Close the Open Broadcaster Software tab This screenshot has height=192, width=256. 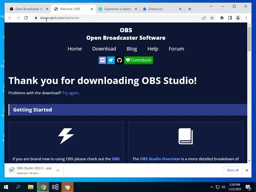(47, 9)
